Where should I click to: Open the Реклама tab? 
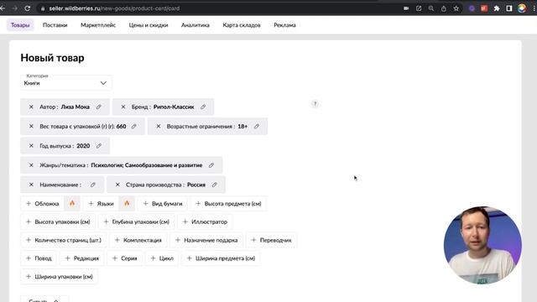point(284,25)
